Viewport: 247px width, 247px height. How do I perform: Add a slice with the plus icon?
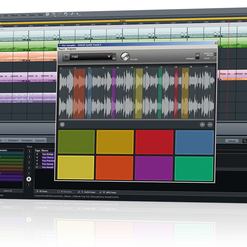coord(202,125)
